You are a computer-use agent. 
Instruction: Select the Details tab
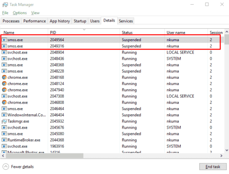click(x=109, y=21)
